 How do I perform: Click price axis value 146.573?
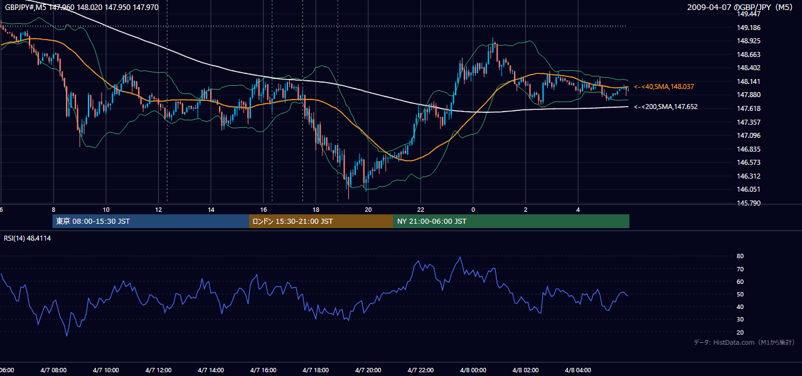749,162
